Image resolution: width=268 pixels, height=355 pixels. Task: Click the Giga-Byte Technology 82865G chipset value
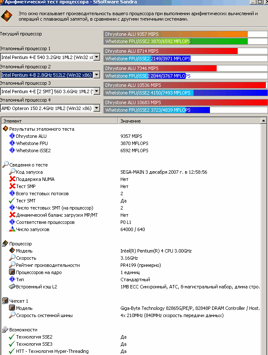click(x=190, y=308)
